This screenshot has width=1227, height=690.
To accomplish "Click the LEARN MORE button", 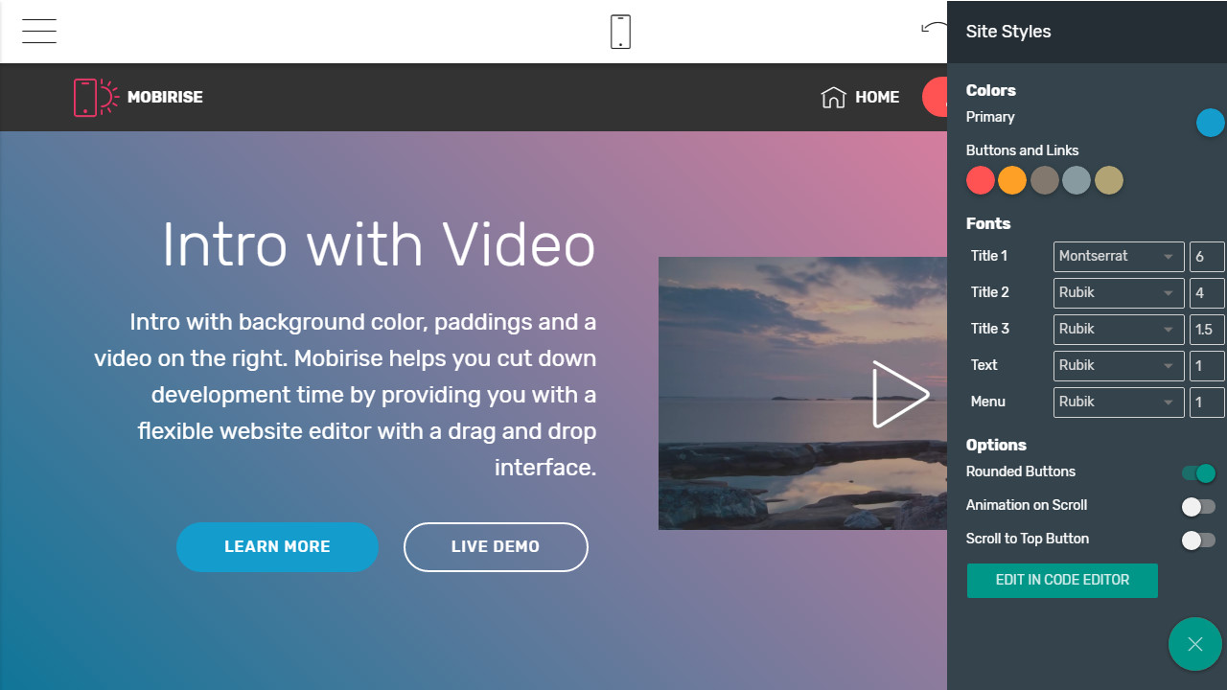I will pyautogui.click(x=277, y=547).
